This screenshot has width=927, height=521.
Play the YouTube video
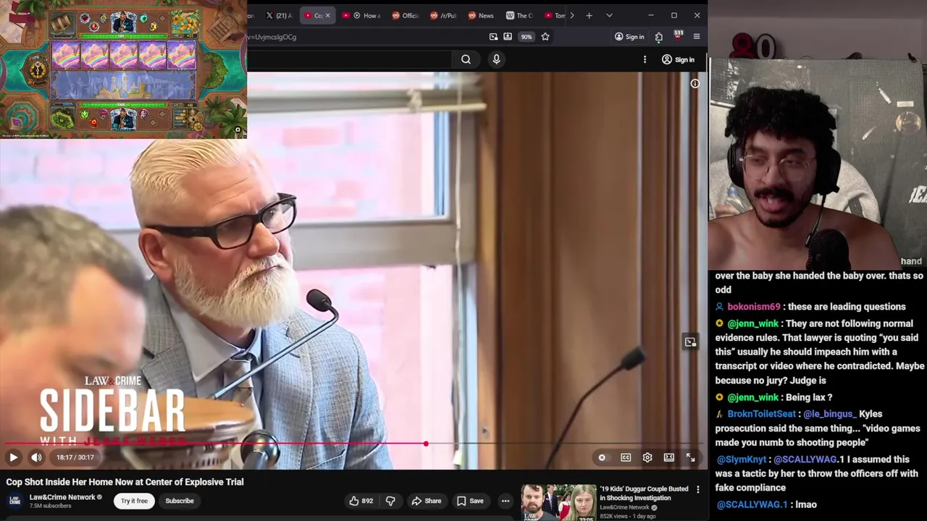coord(13,457)
